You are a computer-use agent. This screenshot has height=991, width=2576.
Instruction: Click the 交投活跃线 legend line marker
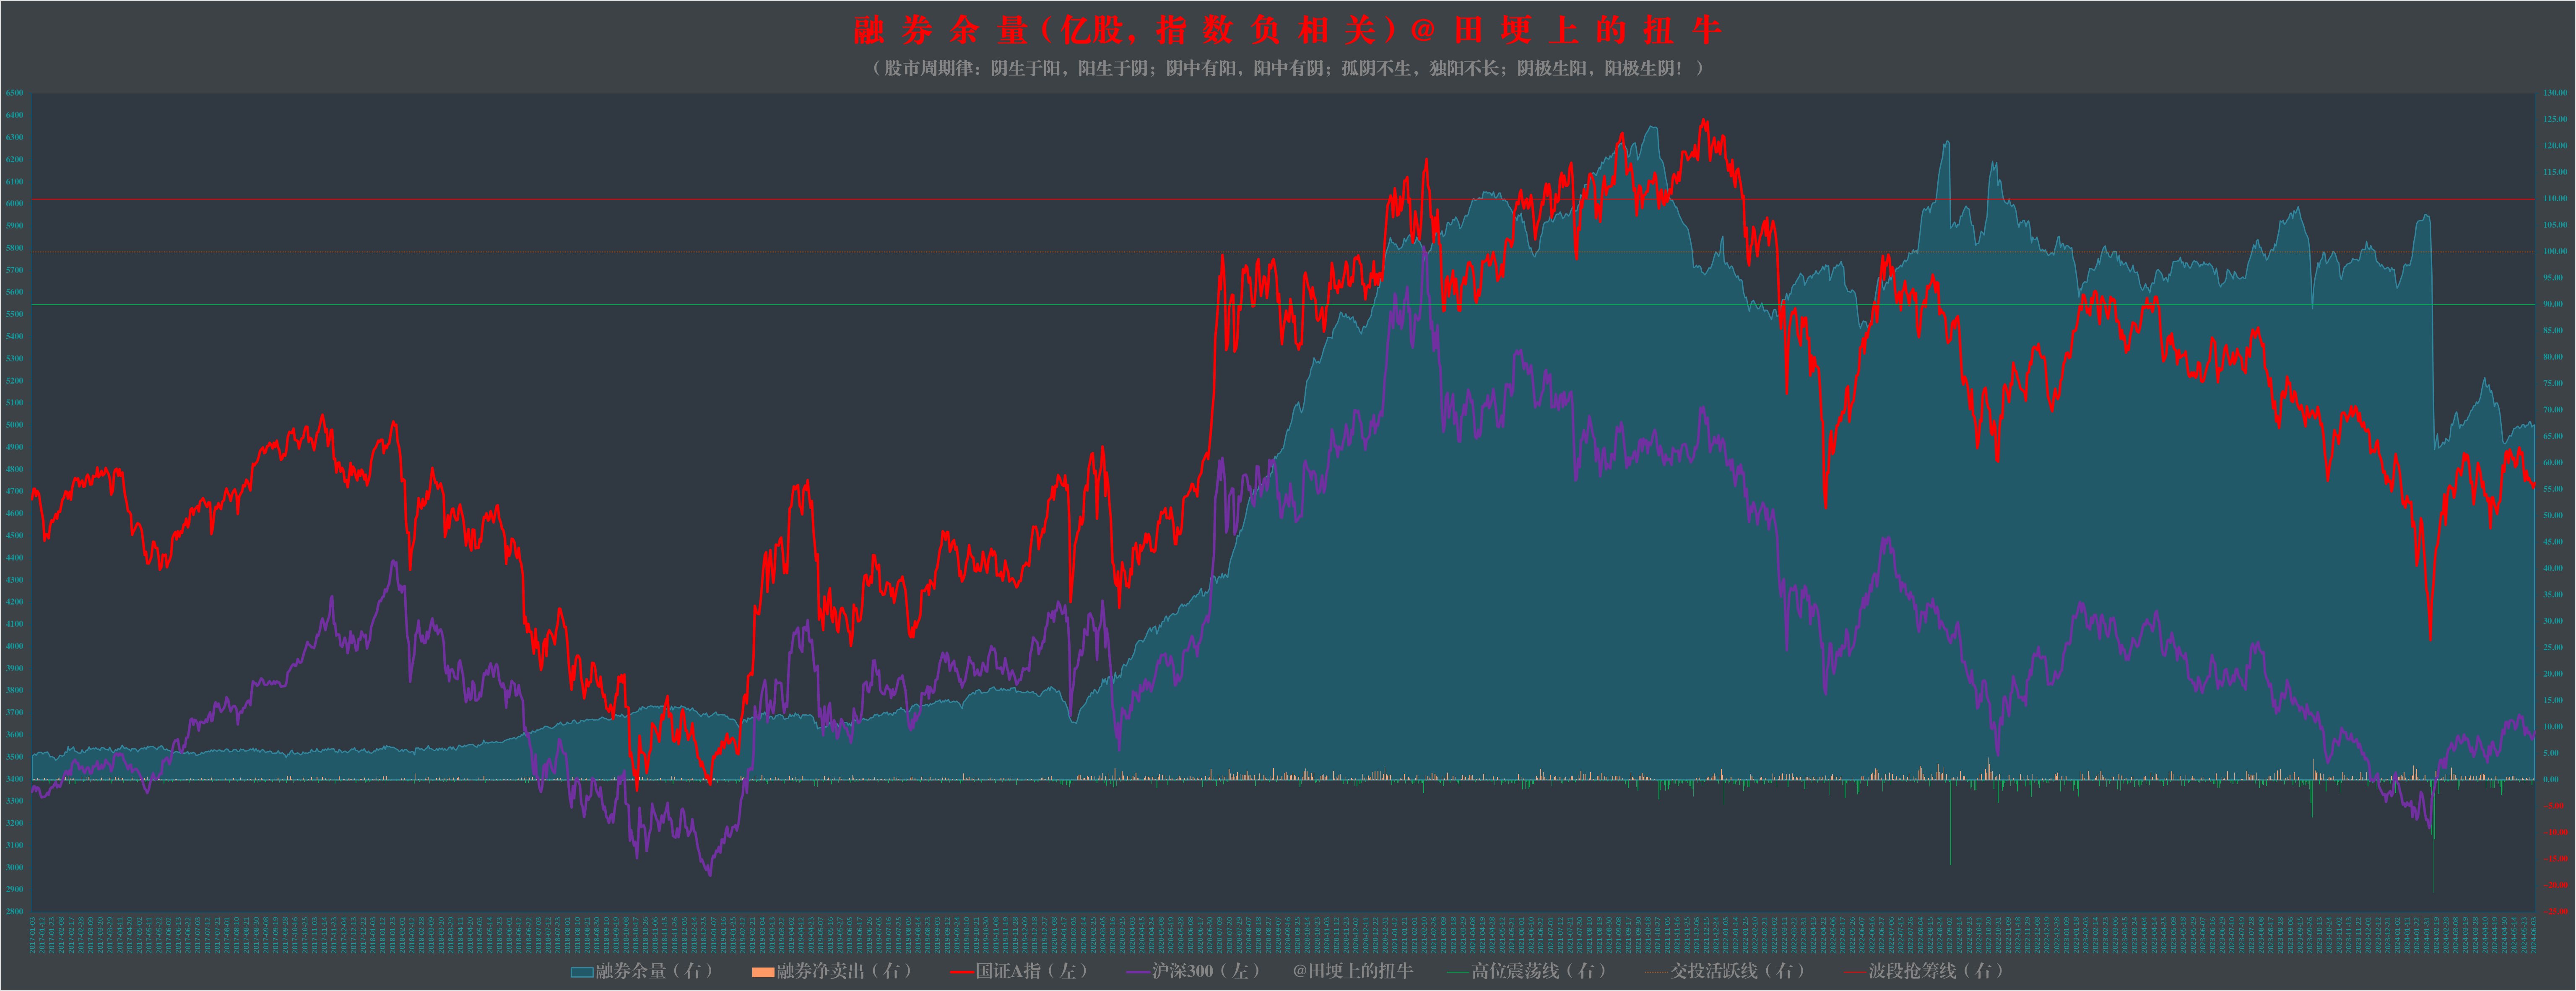[1657, 972]
